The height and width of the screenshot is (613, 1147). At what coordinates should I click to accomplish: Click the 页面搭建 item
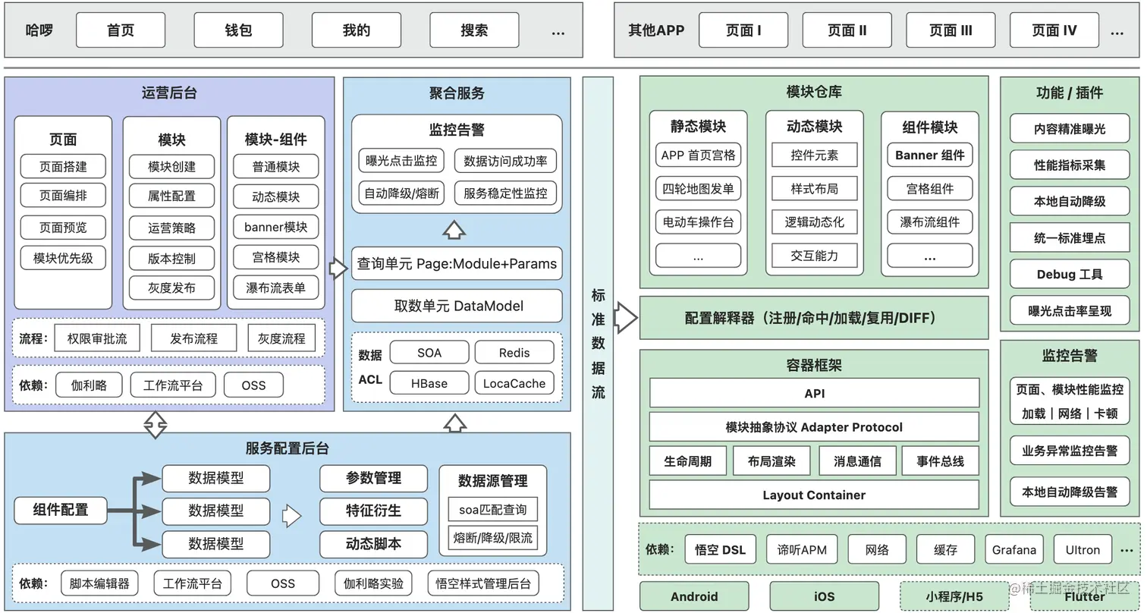coord(63,166)
